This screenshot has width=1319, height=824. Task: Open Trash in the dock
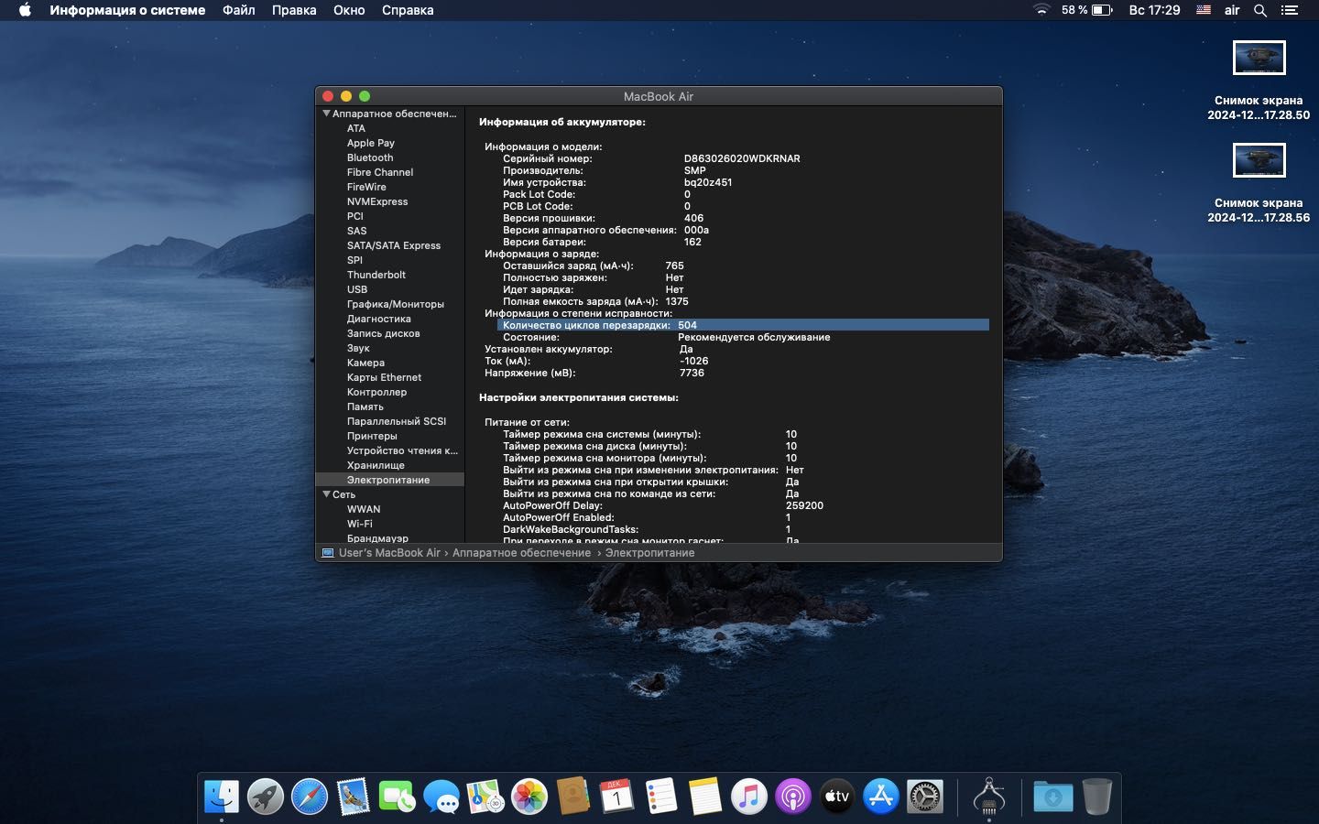1097,797
